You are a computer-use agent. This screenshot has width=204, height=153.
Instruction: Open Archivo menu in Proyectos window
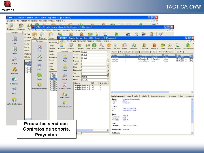click(63, 41)
